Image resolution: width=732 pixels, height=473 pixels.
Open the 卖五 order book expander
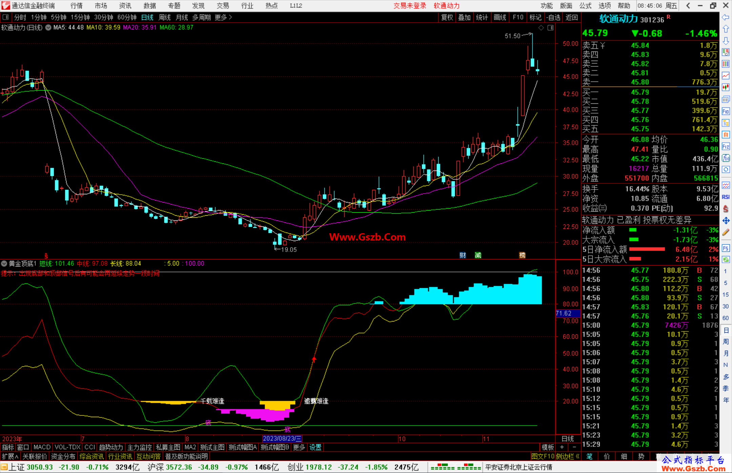coord(602,45)
